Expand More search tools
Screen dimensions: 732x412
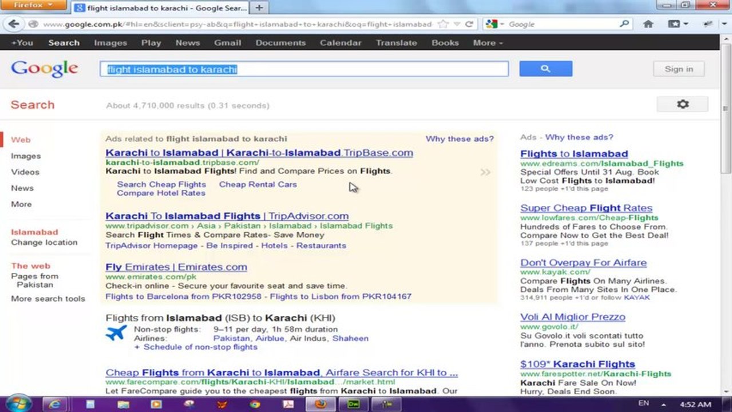(x=48, y=299)
